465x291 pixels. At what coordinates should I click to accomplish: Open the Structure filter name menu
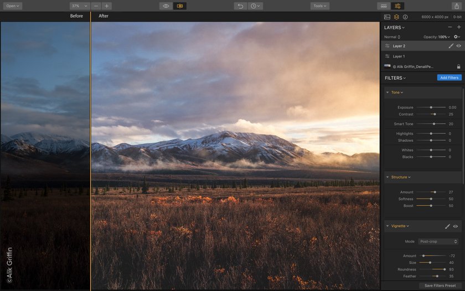point(401,177)
